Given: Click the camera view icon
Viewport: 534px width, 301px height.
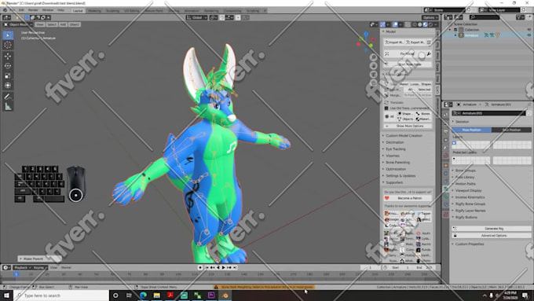Looking at the screenshot, I should tap(374, 74).
